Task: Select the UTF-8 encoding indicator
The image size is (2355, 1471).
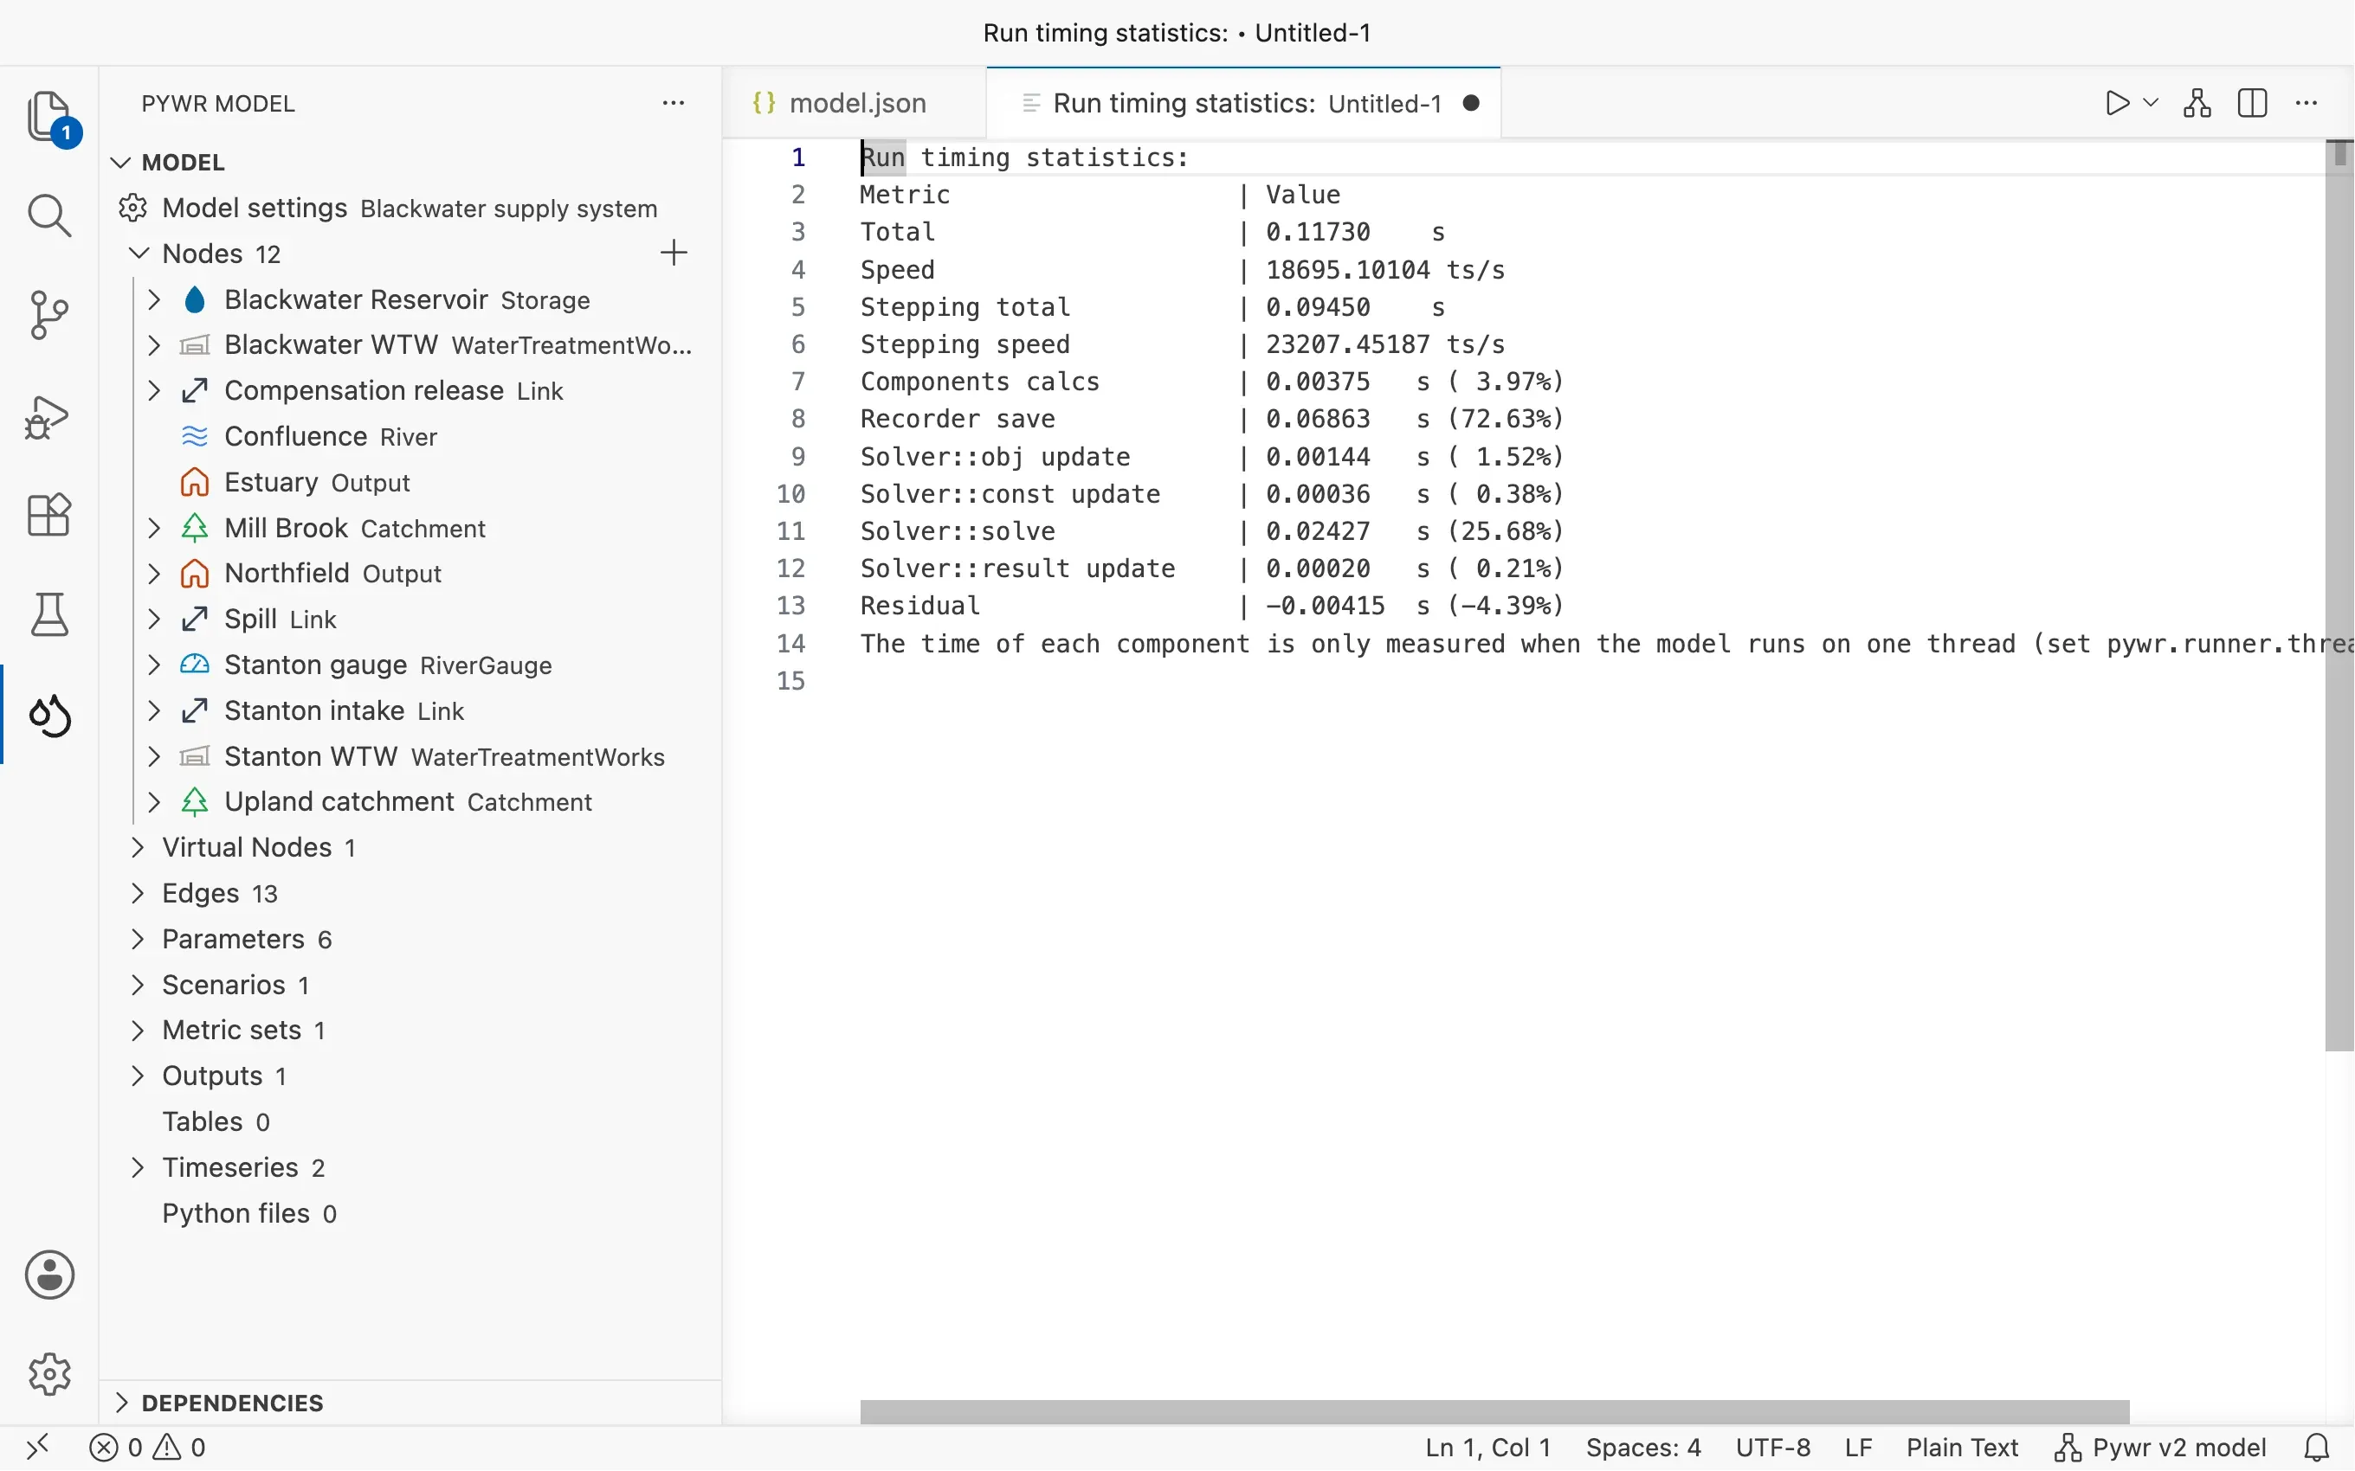Action: 1772,1448
